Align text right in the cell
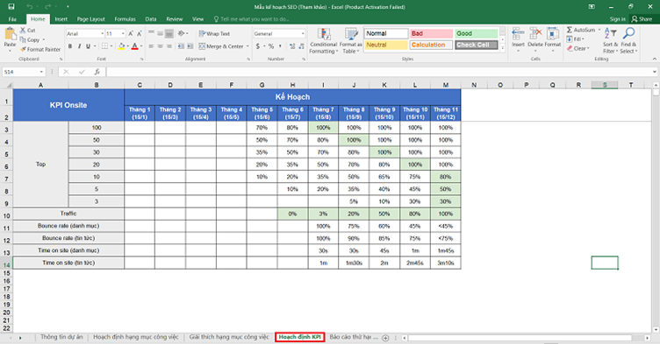The width and height of the screenshot is (660, 344). [169, 46]
